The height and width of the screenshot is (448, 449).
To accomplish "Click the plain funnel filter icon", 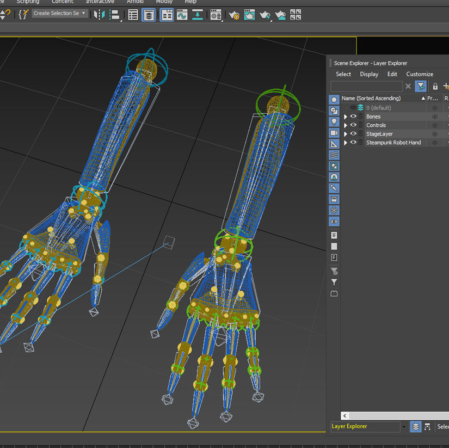I will coord(334,282).
